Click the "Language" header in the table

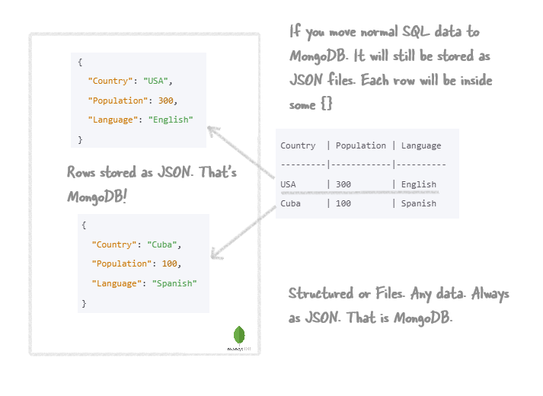(x=421, y=145)
